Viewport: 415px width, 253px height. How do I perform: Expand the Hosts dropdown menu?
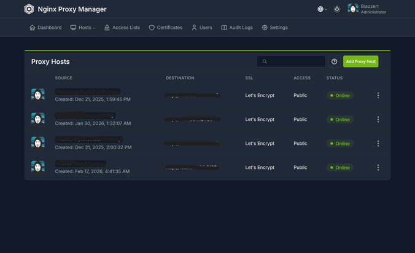pyautogui.click(x=83, y=28)
